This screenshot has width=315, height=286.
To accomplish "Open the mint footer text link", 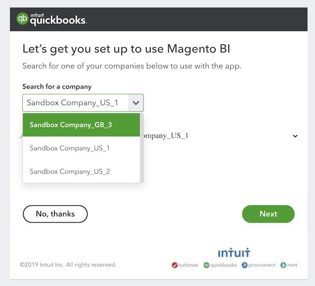I will 293,265.
